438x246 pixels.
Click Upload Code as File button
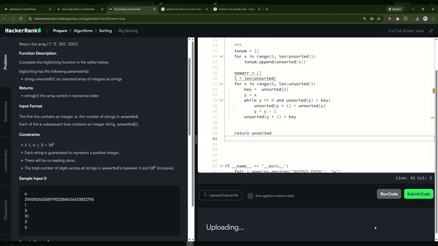point(221,195)
